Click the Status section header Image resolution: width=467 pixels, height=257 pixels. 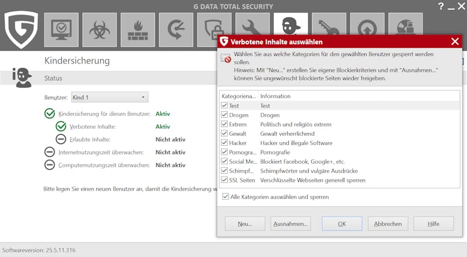(x=53, y=78)
